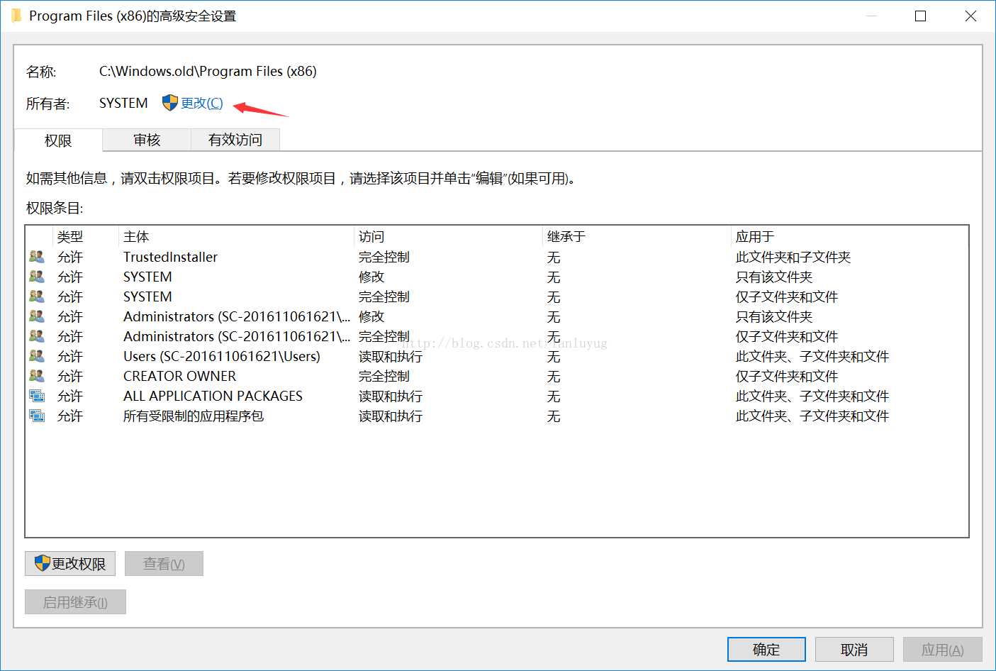Click the path C:\Windows.old\Program Files (x86)
Image resolution: width=996 pixels, height=671 pixels.
coord(208,71)
